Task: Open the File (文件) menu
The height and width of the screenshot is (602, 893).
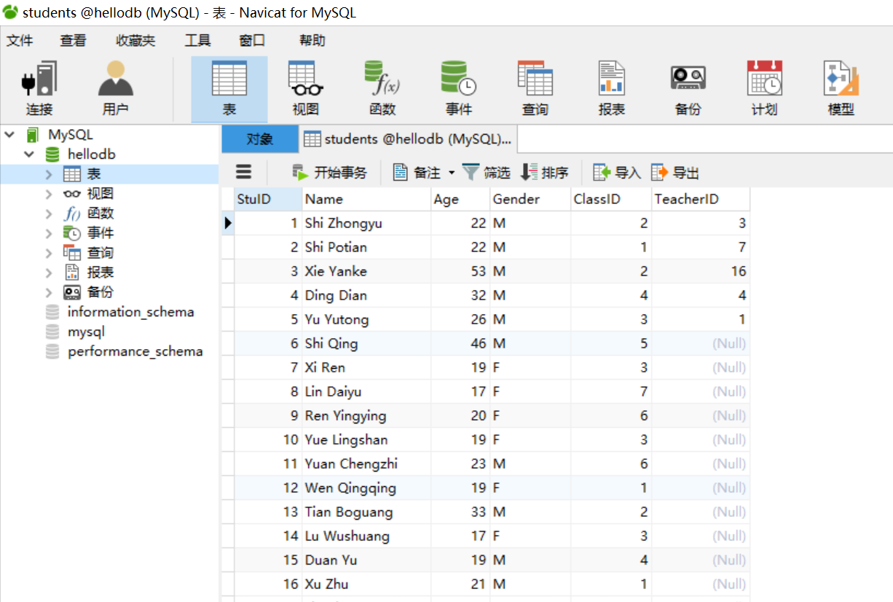Action: (20, 41)
